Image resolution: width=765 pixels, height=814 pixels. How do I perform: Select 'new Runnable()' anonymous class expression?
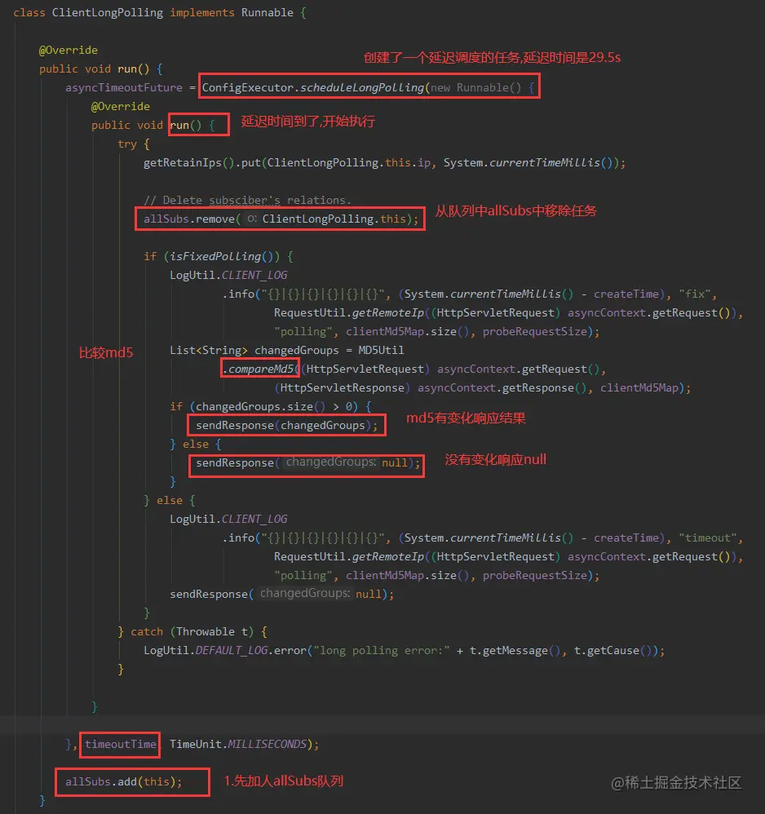pyautogui.click(x=476, y=87)
